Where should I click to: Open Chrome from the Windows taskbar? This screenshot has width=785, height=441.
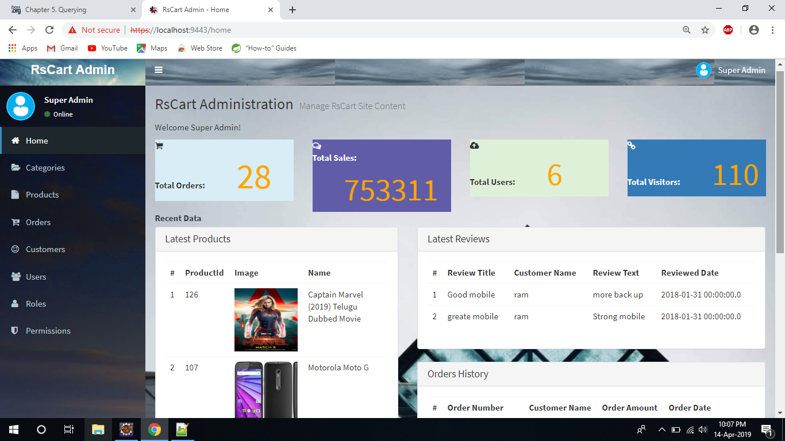(x=154, y=430)
